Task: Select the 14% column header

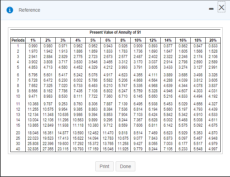Action: click(x=168, y=40)
